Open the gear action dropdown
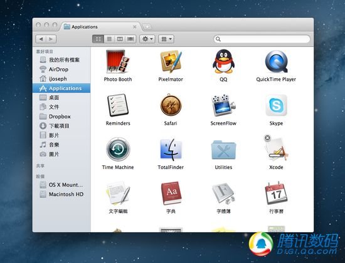This screenshot has width=345, height=263. 147,39
